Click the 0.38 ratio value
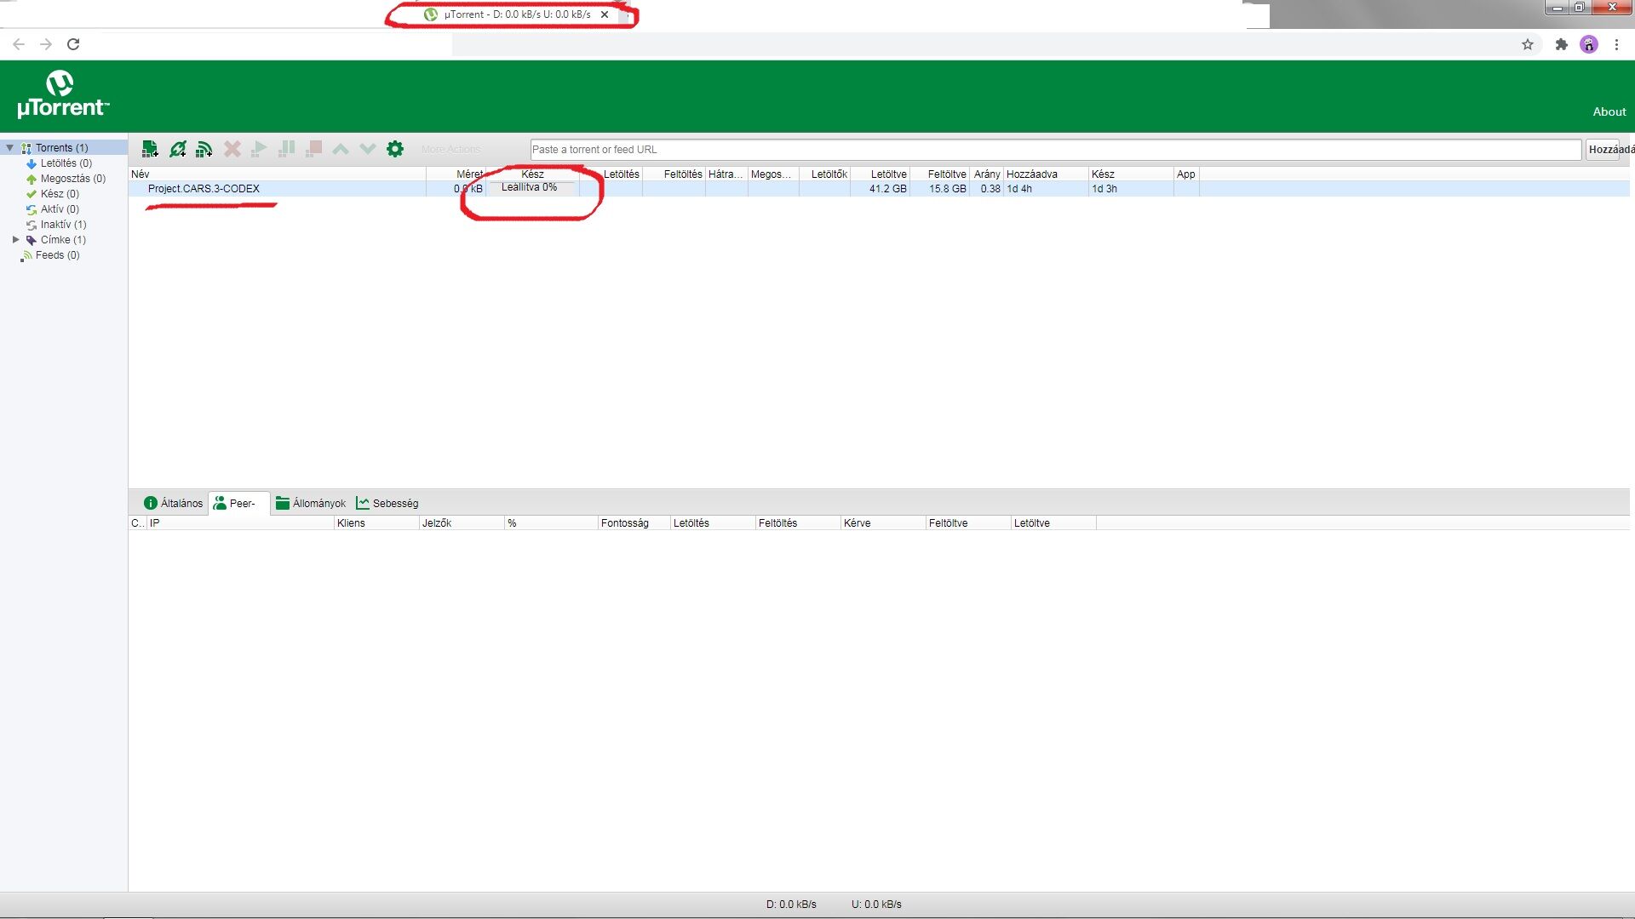Screen dimensions: 1635x919 point(990,189)
